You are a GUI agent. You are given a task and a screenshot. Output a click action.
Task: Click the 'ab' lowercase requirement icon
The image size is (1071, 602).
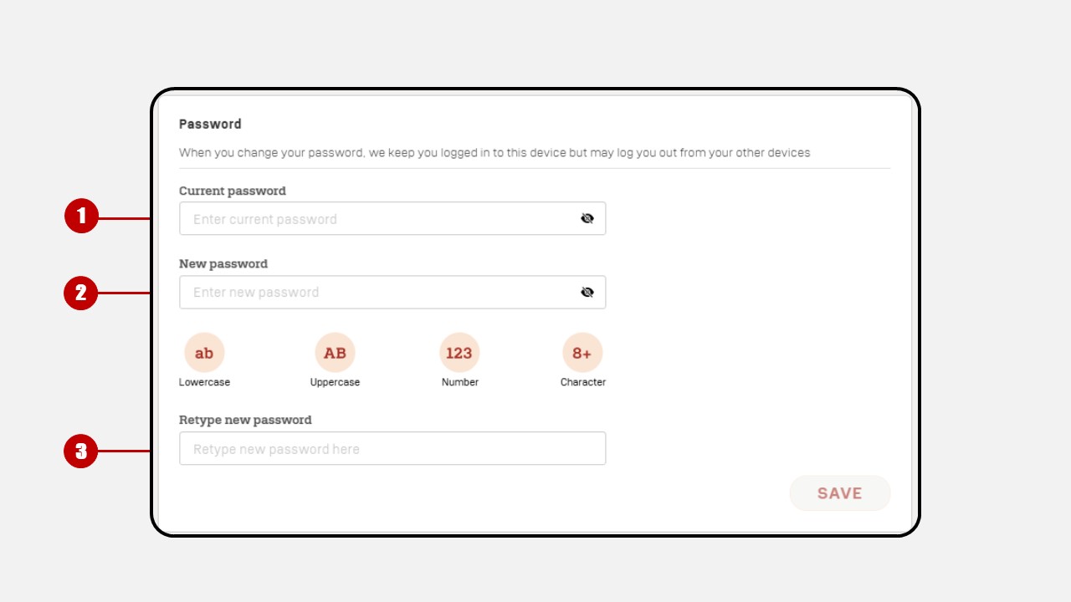pos(204,353)
